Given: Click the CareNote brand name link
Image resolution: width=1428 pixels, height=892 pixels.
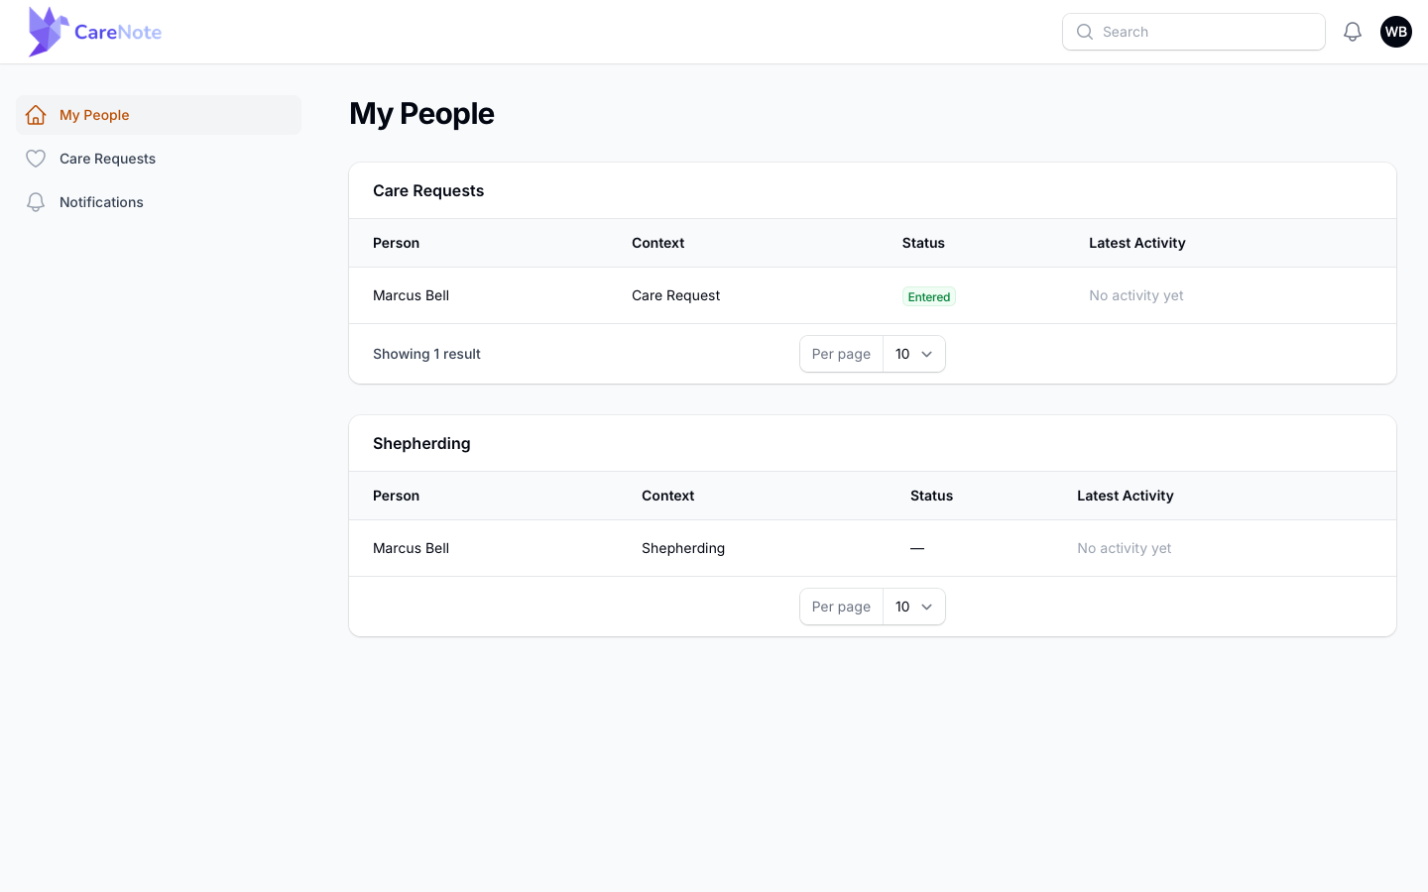Looking at the screenshot, I should (118, 32).
